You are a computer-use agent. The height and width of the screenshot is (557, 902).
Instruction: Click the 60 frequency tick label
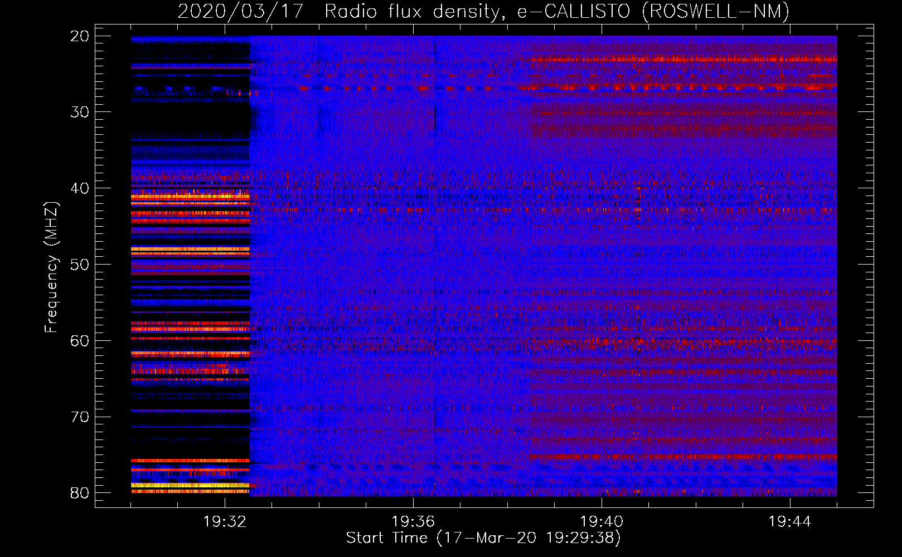(80, 341)
